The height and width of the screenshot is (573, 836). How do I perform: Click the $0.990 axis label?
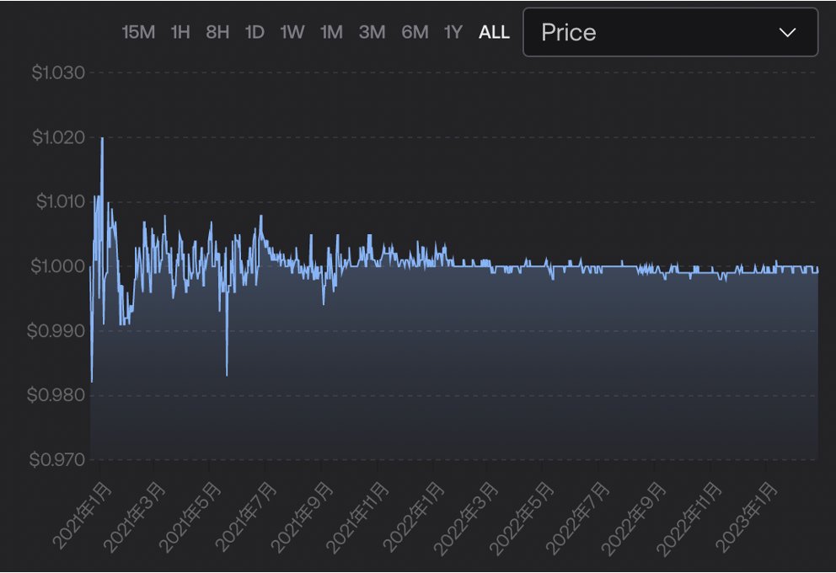pyautogui.click(x=56, y=331)
